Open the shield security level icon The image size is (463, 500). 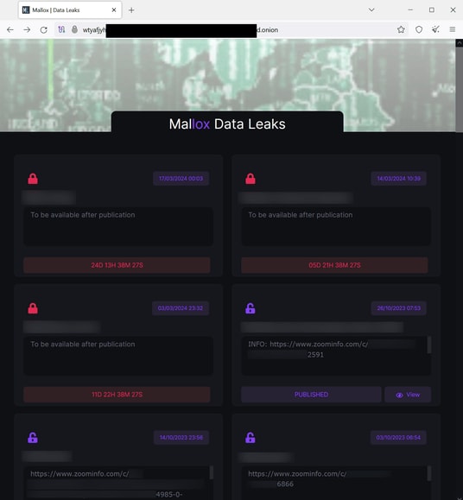tap(419, 29)
